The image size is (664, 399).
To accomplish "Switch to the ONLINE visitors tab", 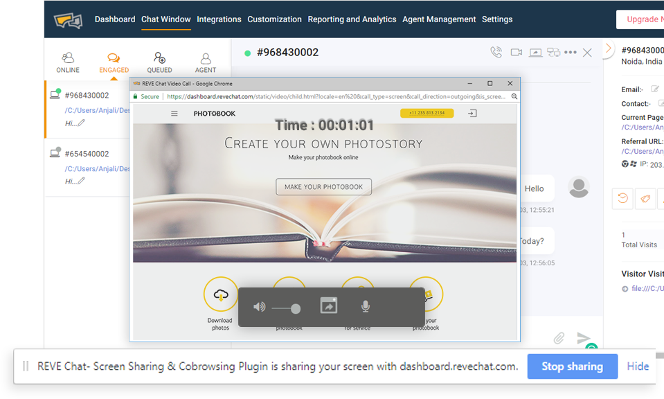I will [68, 62].
